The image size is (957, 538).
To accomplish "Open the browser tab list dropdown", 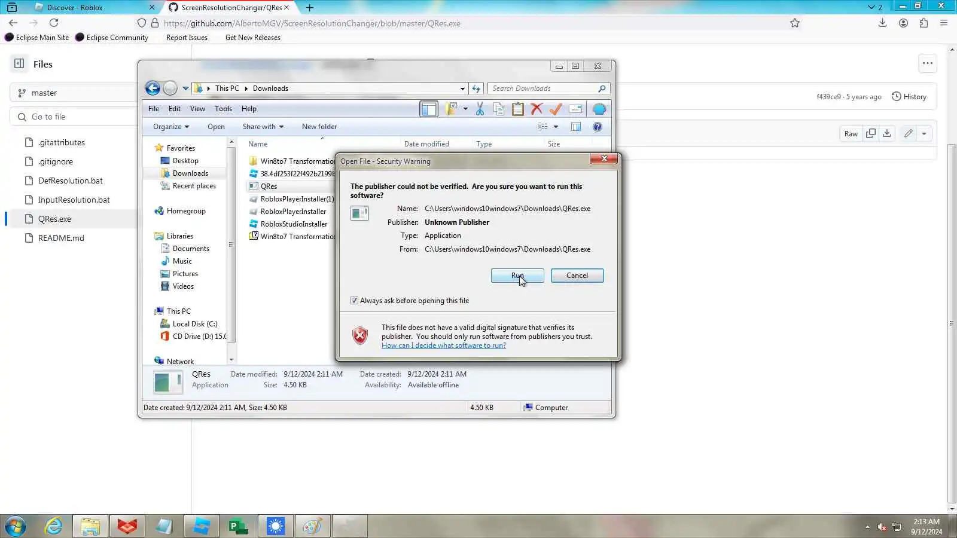I will pyautogui.click(x=875, y=8).
